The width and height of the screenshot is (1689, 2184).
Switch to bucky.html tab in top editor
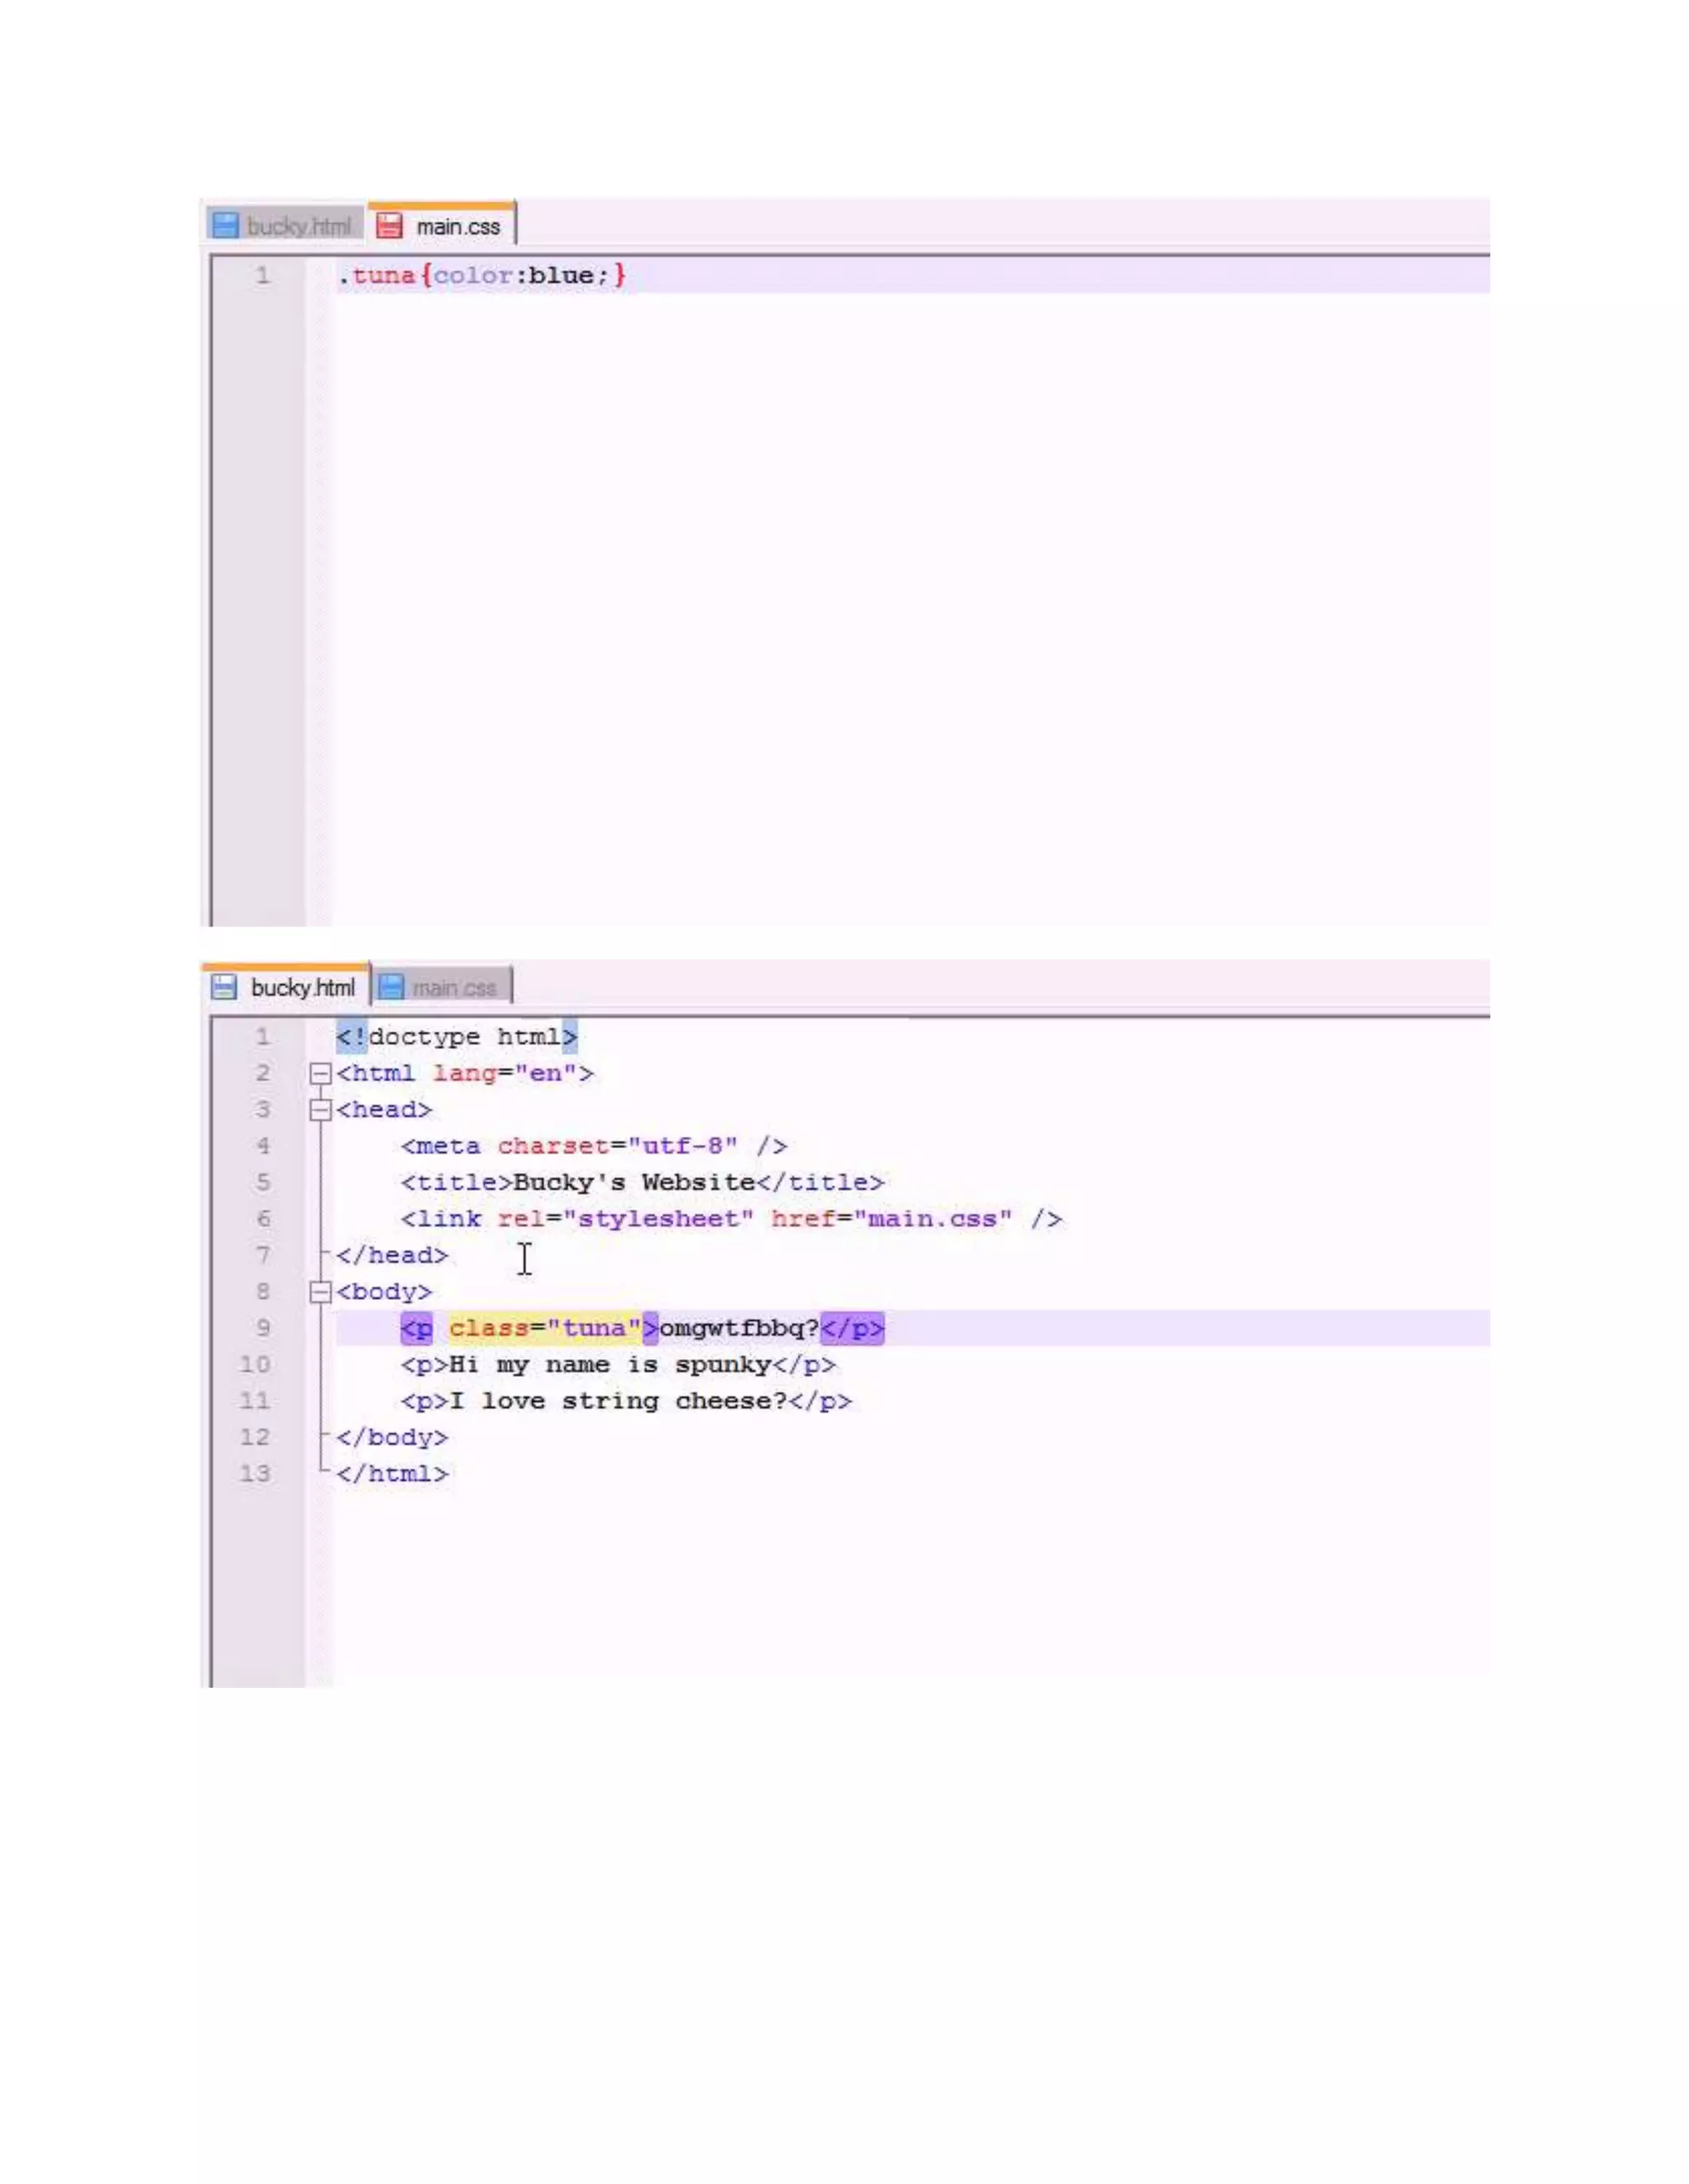[x=285, y=226]
